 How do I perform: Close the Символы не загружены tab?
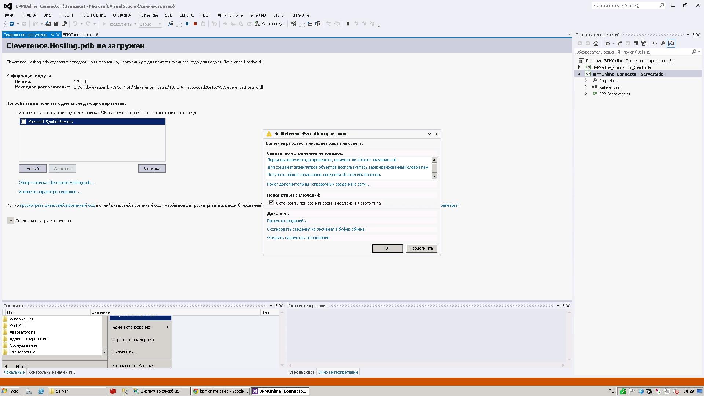pos(58,35)
